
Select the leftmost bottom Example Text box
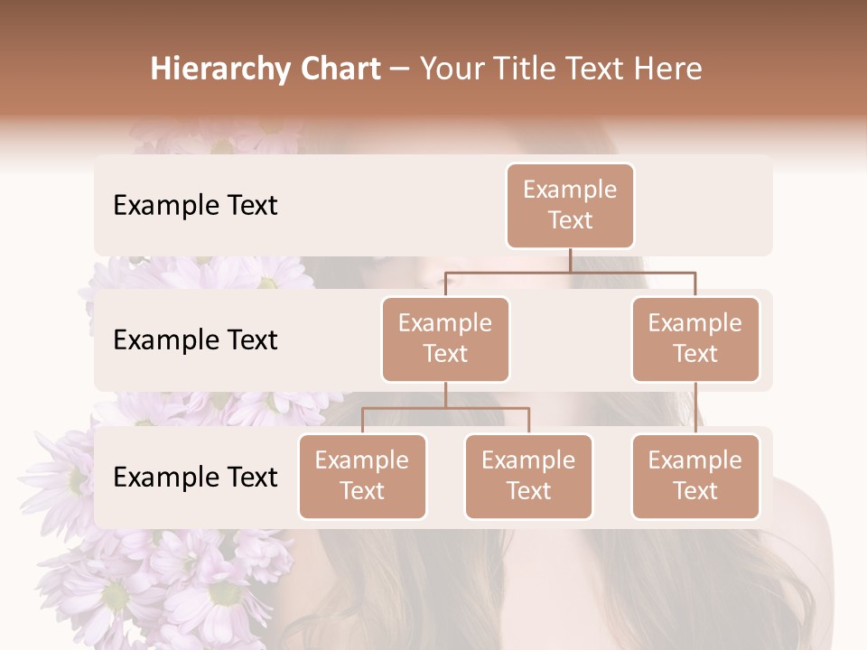[x=362, y=476]
